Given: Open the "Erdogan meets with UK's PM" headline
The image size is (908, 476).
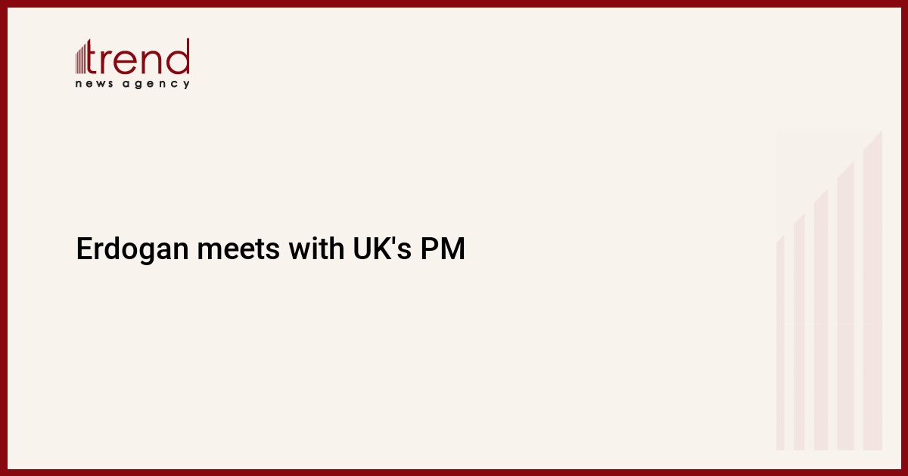Looking at the screenshot, I should point(270,249).
